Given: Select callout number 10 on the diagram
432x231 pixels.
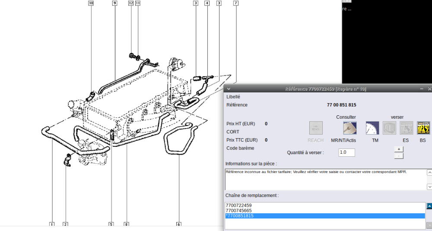Looking at the screenshot, I should coord(91,3).
